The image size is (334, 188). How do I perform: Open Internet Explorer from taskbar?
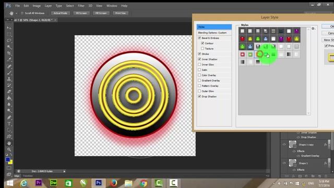coord(23,183)
